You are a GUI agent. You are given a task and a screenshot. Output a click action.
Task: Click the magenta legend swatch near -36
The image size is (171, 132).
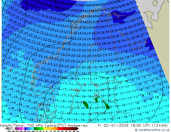[x=22, y=128]
